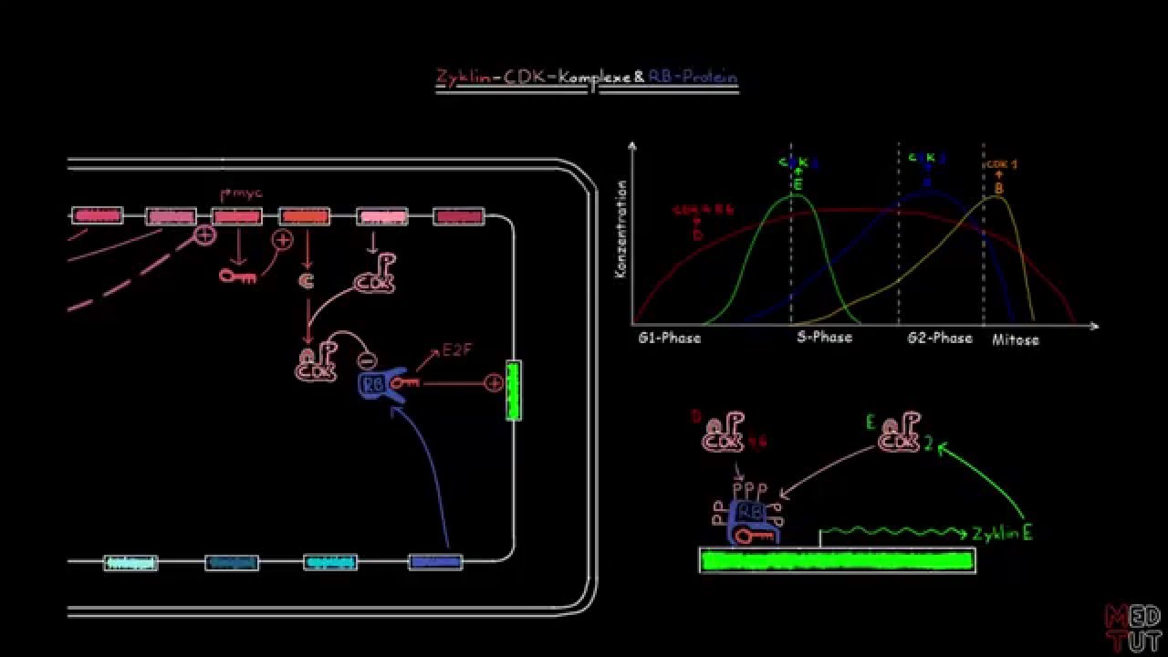Click the bright cyan gene box on bottom strand
Viewport: 1168px width, 657px height.
point(330,563)
